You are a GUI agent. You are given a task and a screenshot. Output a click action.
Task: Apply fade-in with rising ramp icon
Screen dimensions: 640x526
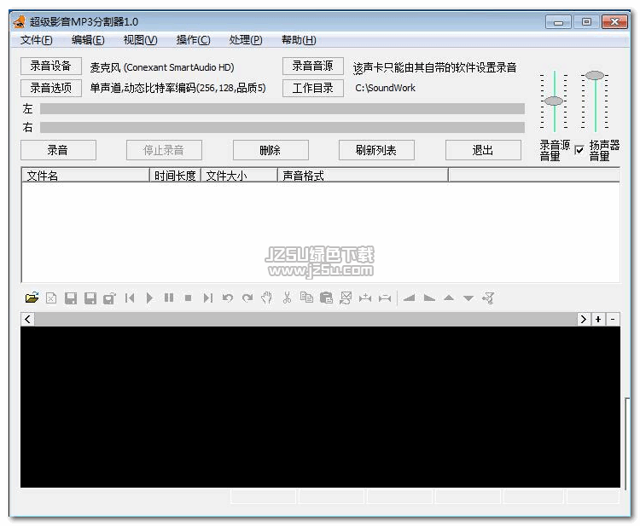409,298
